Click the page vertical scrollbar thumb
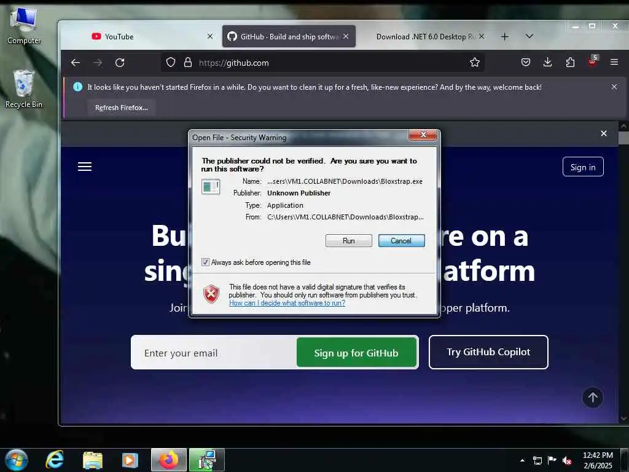629x472 pixels. click(x=623, y=138)
